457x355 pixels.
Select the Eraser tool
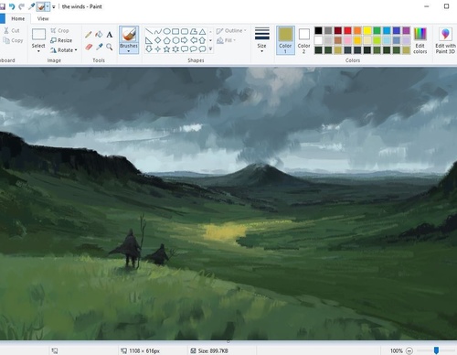coord(89,47)
